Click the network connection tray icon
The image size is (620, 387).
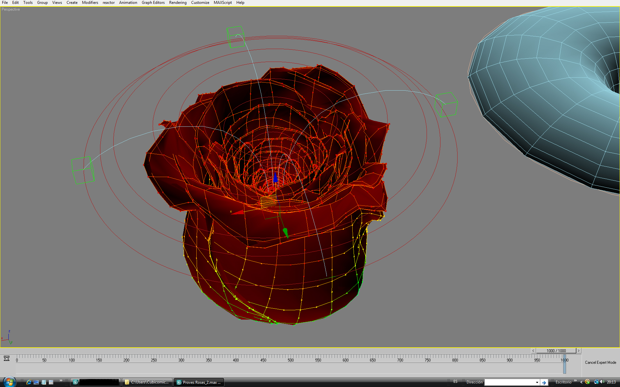point(596,382)
